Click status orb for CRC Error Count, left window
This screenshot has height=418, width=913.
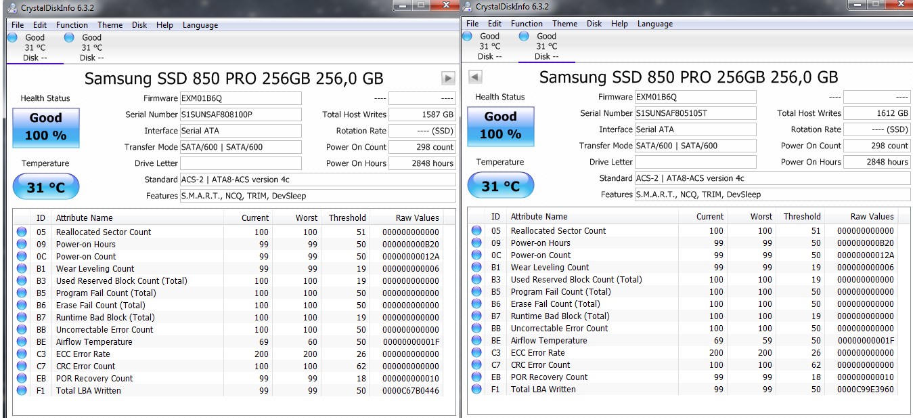coord(22,366)
